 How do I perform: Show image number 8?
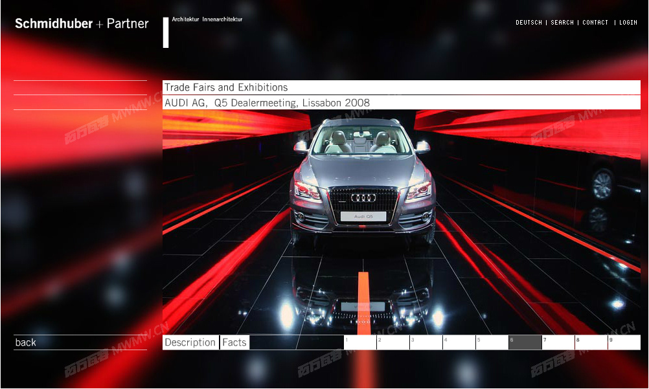591,342
